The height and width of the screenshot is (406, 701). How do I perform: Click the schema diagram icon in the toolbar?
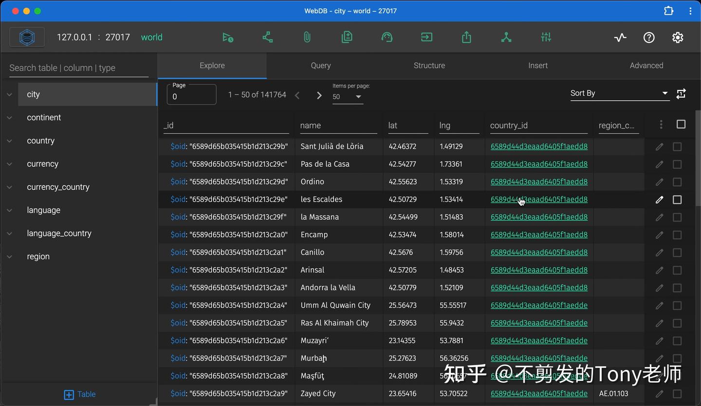pos(267,37)
